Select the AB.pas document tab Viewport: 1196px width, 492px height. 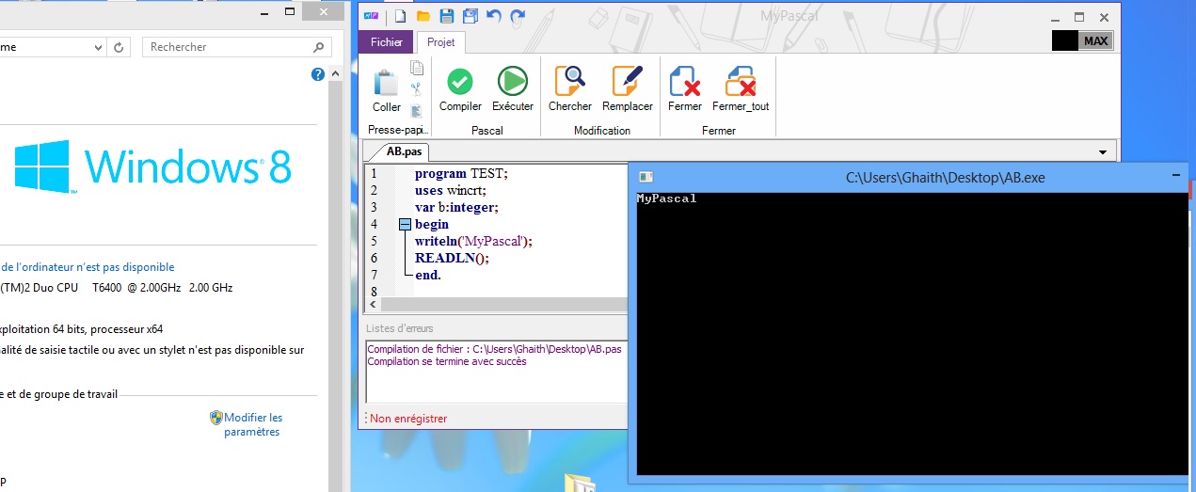[405, 151]
